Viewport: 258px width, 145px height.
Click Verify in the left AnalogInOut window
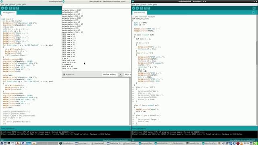tap(2, 8)
